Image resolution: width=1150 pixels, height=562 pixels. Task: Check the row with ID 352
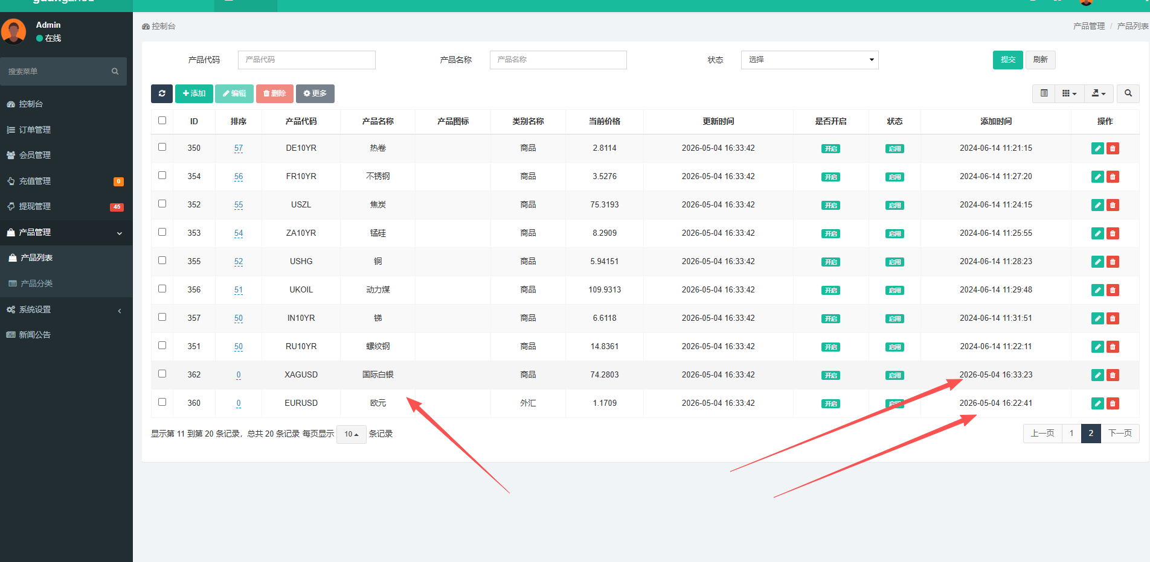162,204
